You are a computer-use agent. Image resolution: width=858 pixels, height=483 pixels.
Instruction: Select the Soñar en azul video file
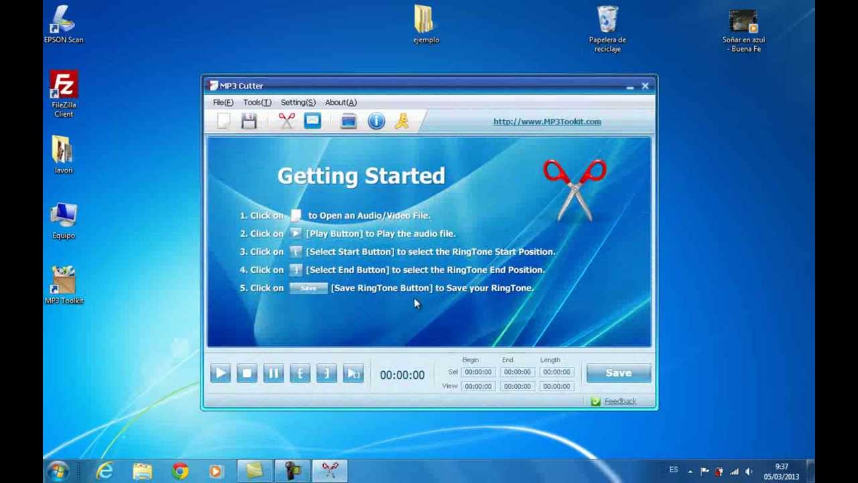[743, 31]
